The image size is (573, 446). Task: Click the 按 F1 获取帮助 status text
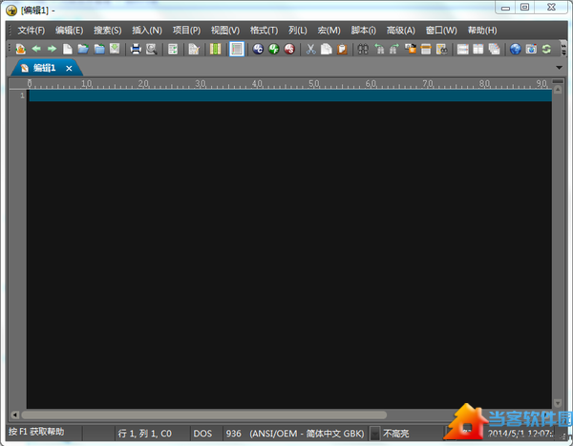(x=36, y=432)
